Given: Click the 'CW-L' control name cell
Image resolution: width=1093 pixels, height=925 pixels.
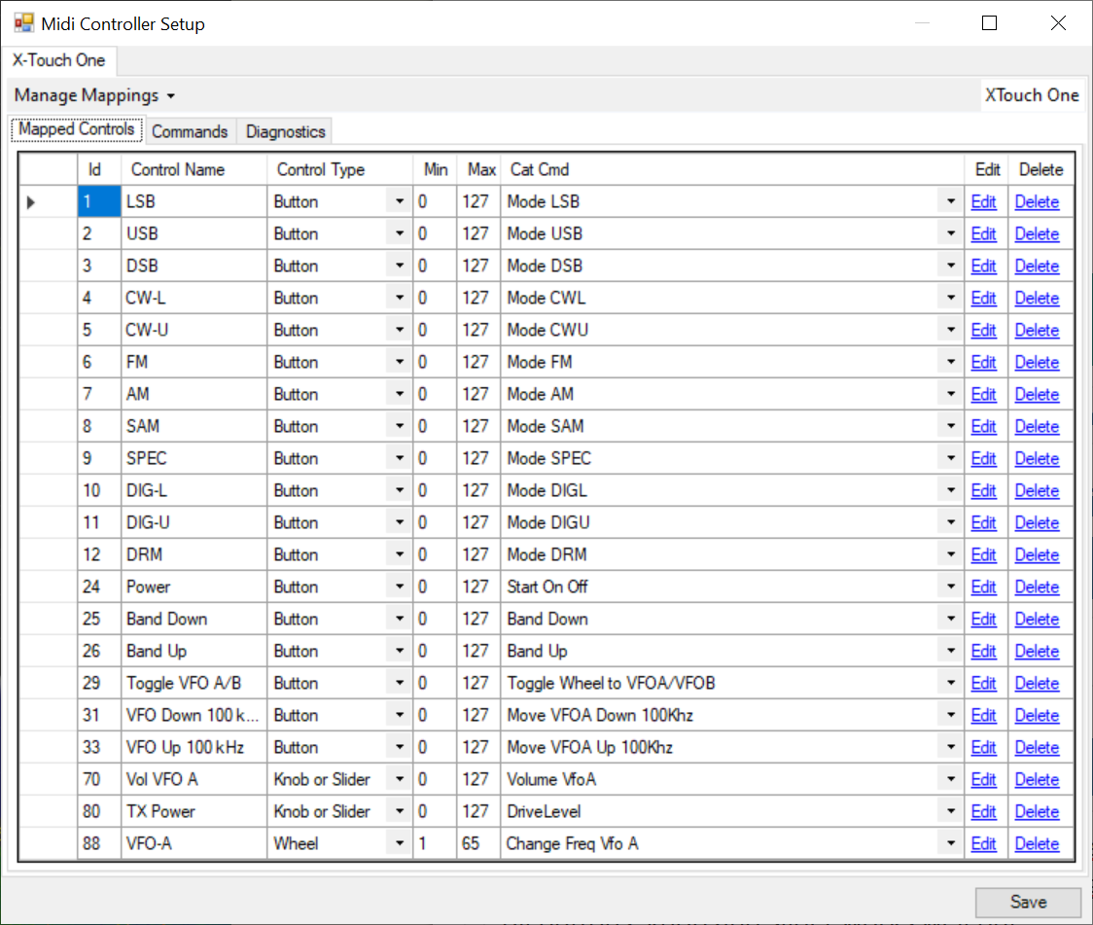Looking at the screenshot, I should coord(194,299).
